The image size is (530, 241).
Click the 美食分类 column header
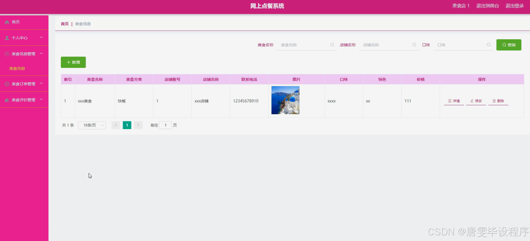pos(134,80)
